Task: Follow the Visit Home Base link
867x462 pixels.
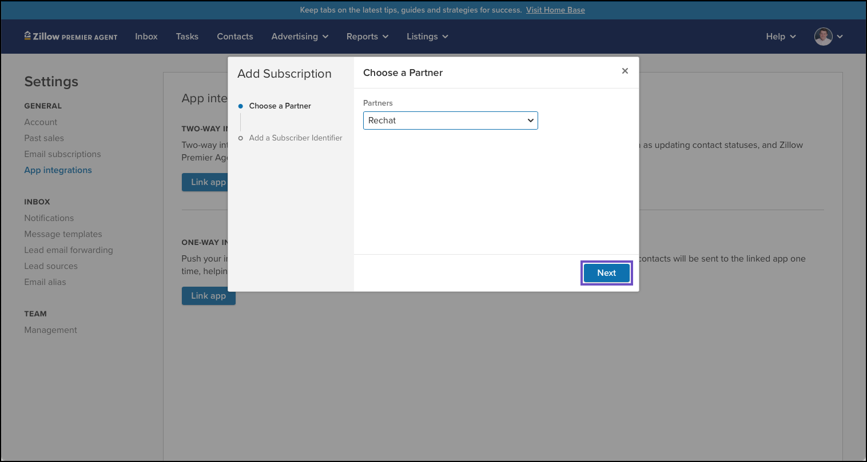Action: 555,10
